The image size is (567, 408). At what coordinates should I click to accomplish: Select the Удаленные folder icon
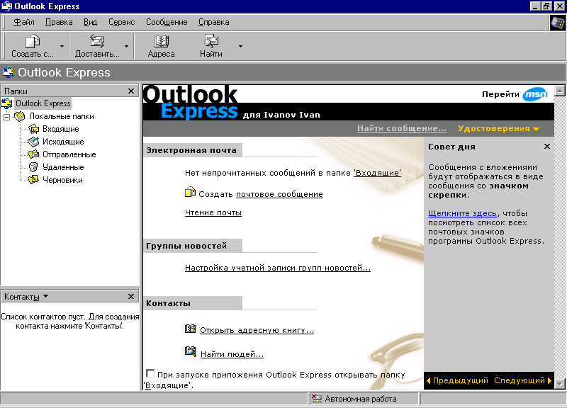click(33, 167)
